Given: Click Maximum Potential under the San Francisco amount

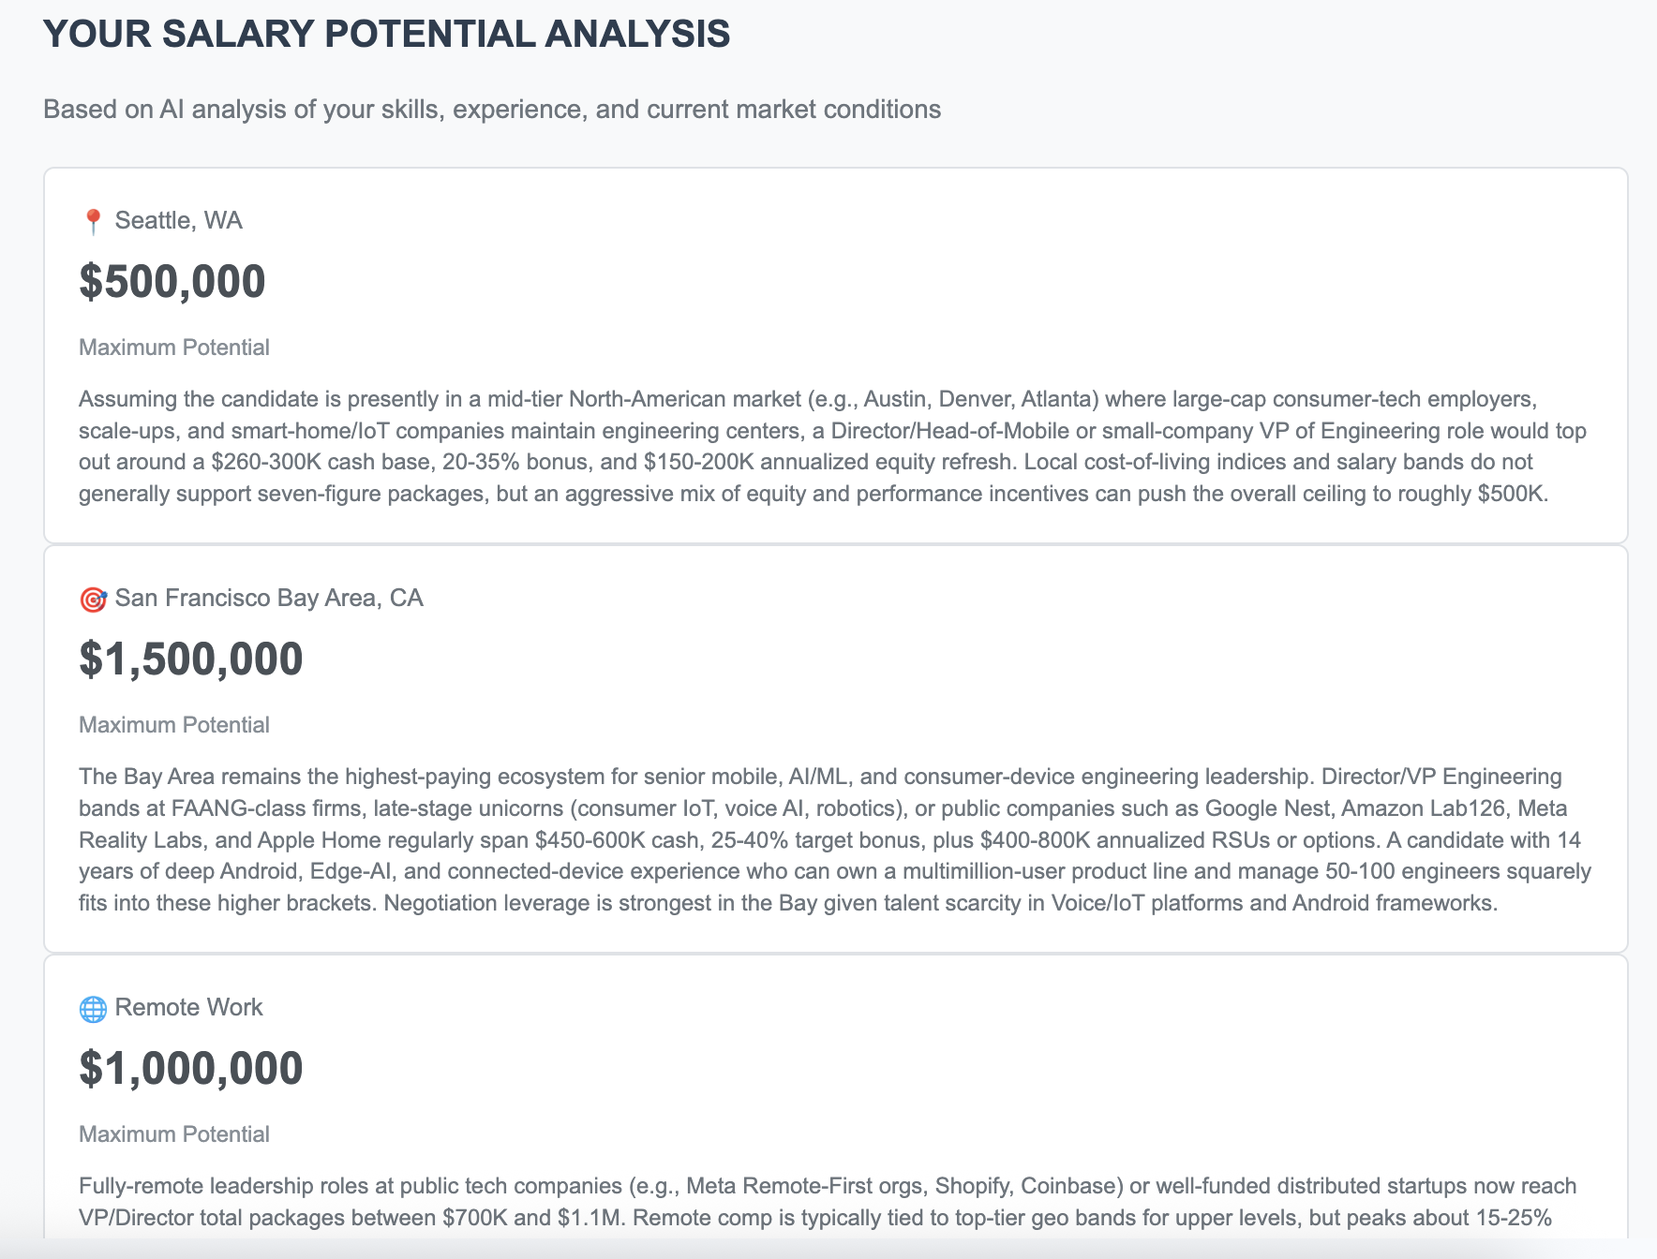Looking at the screenshot, I should coord(174,725).
